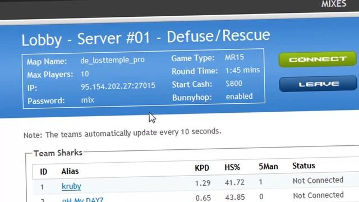This screenshot has width=359, height=202.
Task: Click the Lobby Server #01 heading
Action: click(146, 38)
